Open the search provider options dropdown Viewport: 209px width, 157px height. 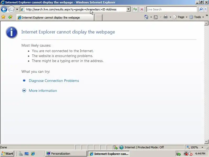pyautogui.click(x=205, y=9)
